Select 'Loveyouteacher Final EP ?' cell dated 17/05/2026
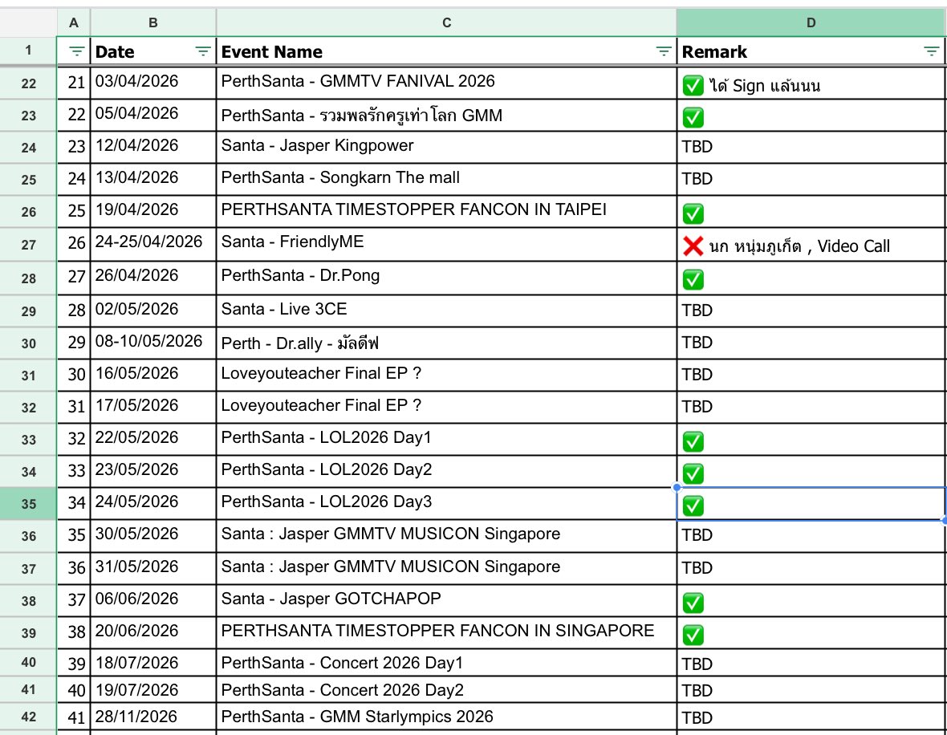Screen dimensions: 947x735 [x=446, y=407]
